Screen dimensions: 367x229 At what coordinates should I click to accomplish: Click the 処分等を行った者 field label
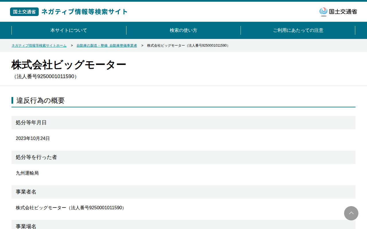click(36, 157)
